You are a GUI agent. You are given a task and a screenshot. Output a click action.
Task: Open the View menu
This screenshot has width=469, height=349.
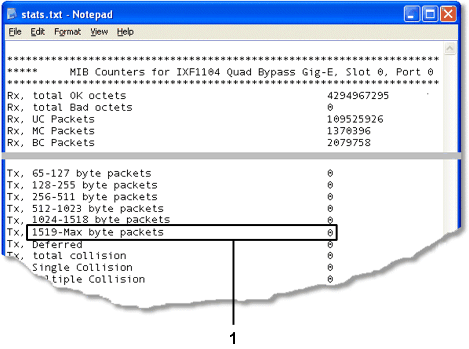(x=99, y=32)
